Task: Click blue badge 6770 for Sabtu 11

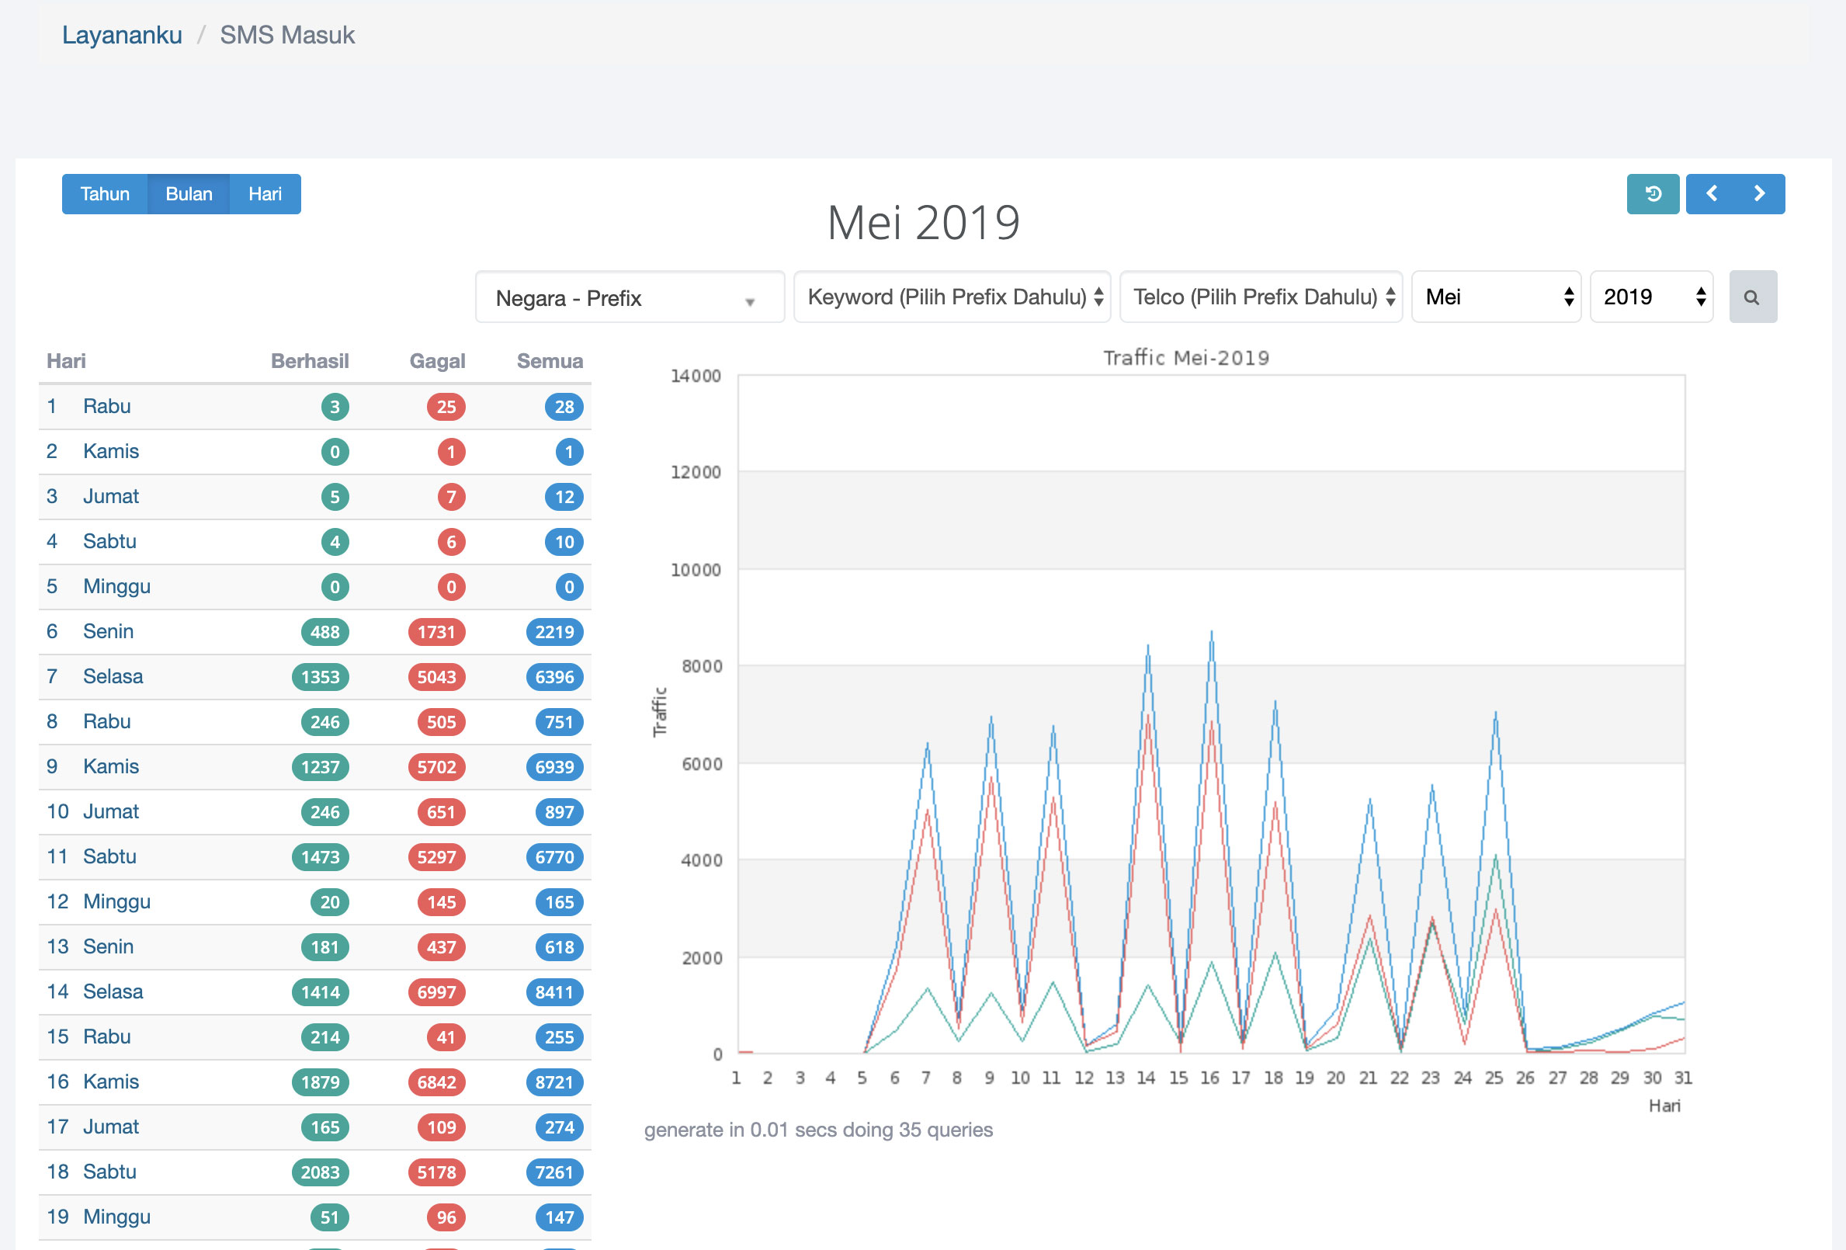Action: point(554,857)
